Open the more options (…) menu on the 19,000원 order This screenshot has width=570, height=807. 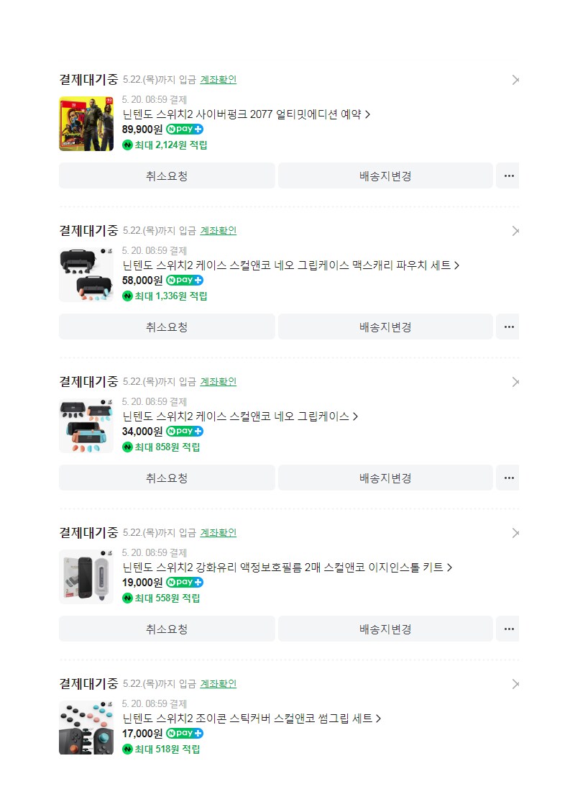point(508,629)
